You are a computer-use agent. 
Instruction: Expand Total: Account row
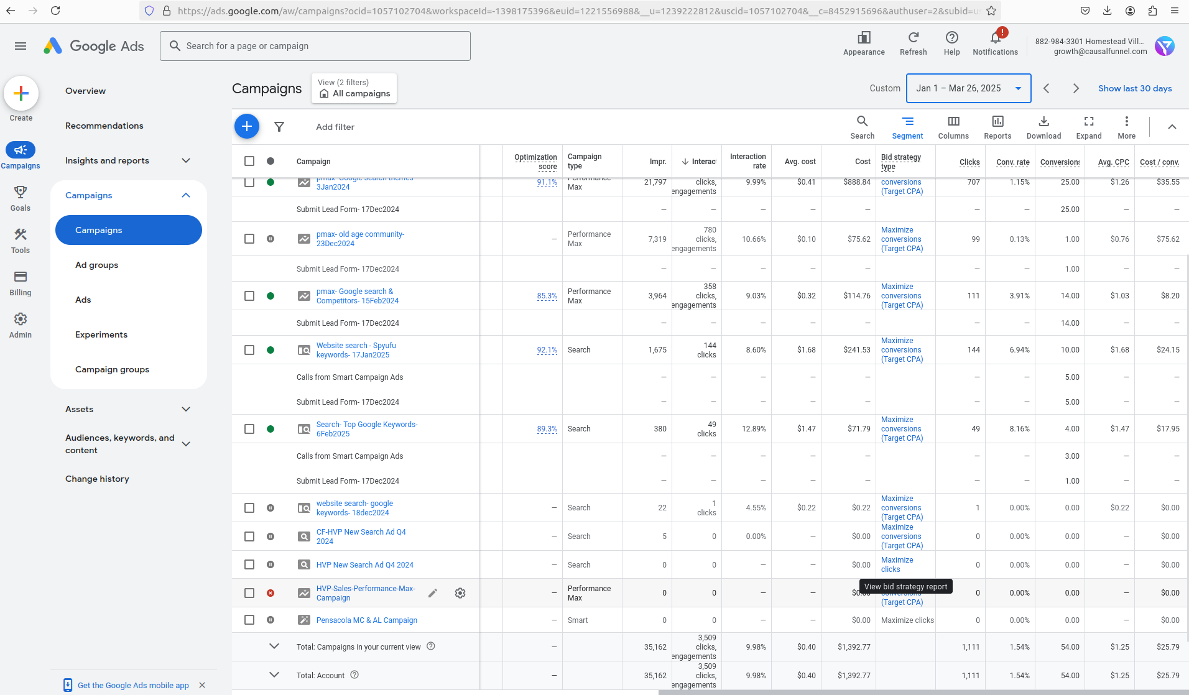[274, 675]
